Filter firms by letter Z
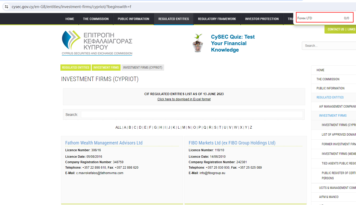The image size is (356, 205). coord(251,127)
